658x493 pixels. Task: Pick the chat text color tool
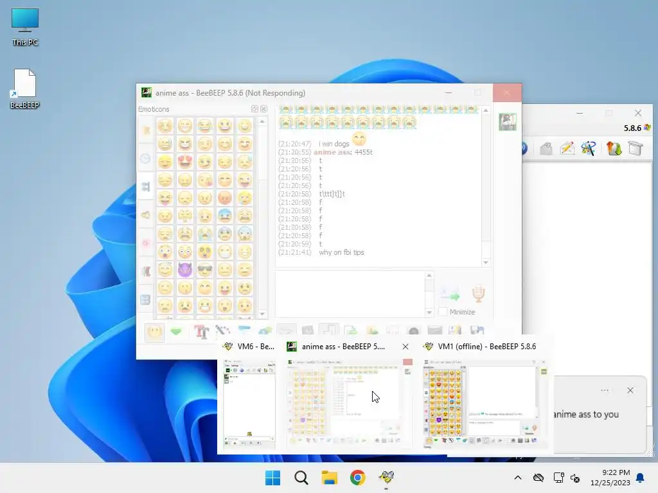(x=223, y=331)
